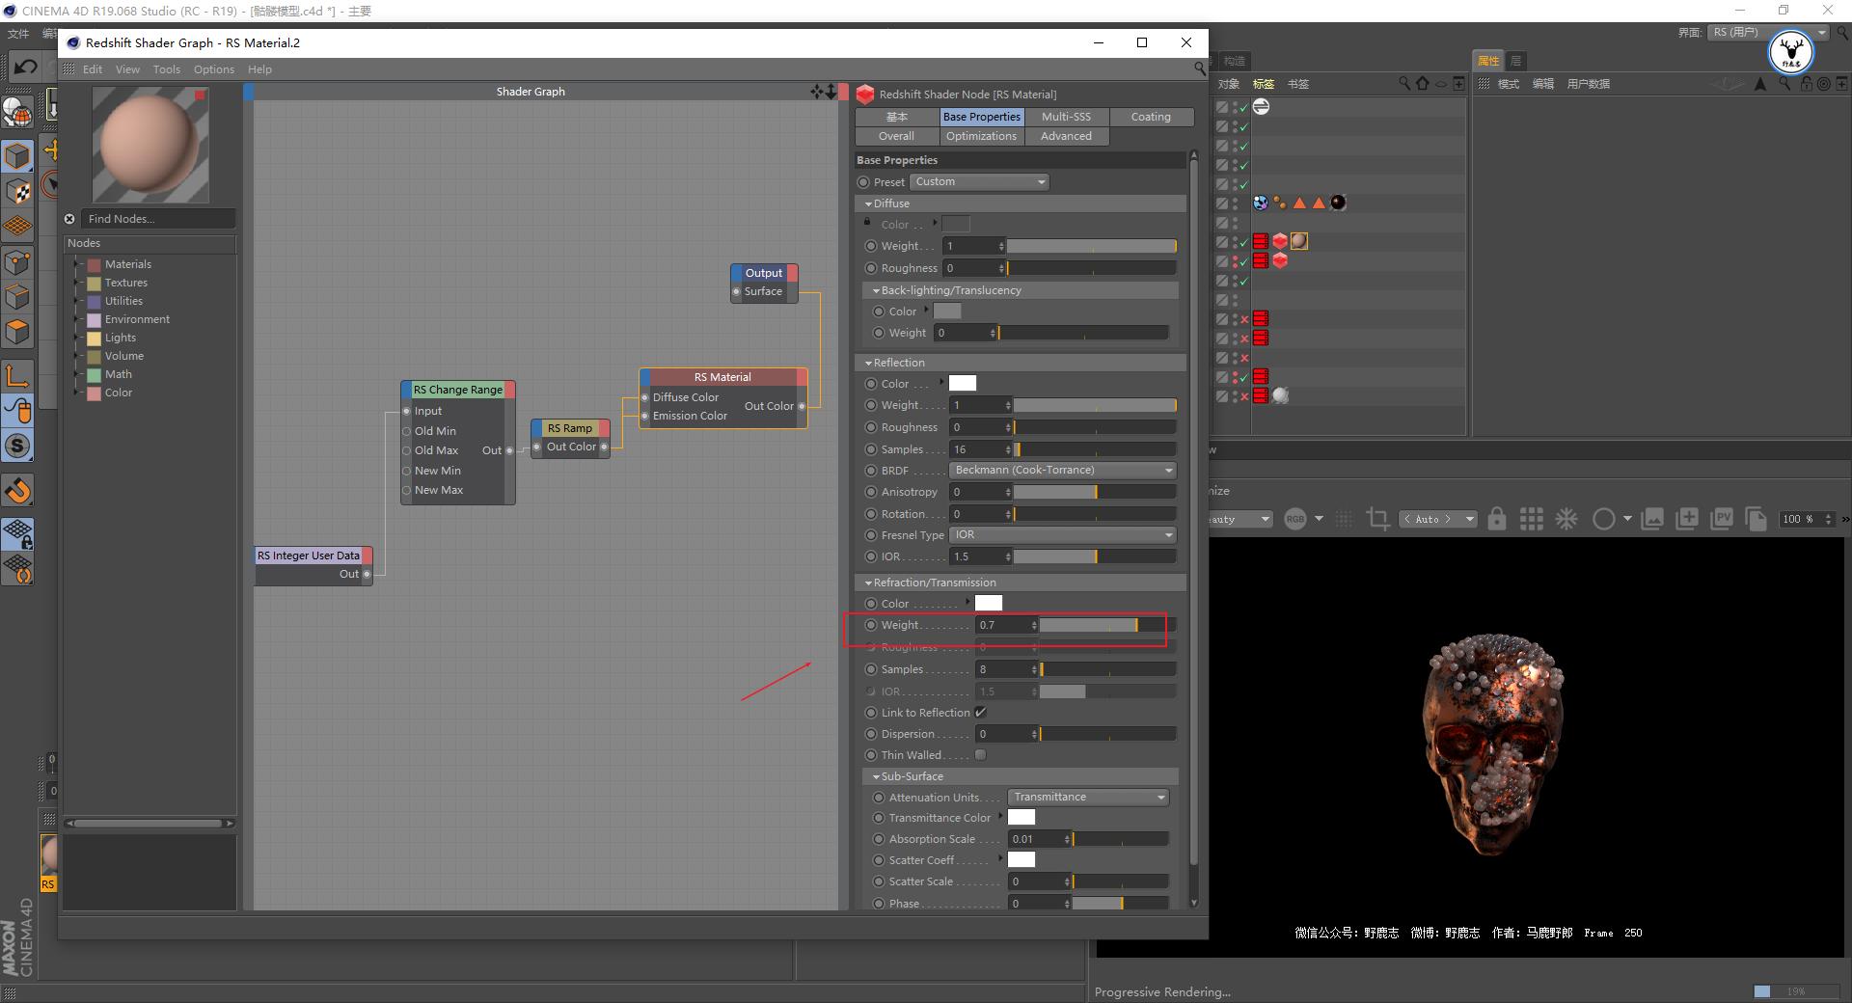Click the Reflection Color white swatch
The image size is (1852, 1003).
pos(963,384)
